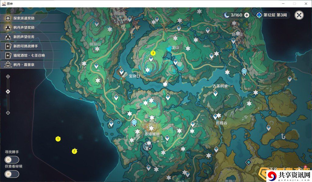
Task: Click the resin moon icon
Action: point(226,15)
